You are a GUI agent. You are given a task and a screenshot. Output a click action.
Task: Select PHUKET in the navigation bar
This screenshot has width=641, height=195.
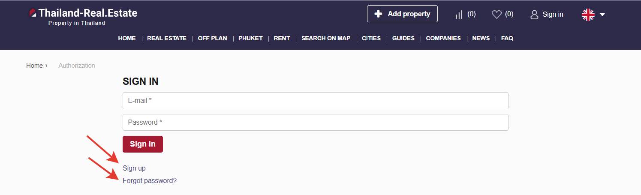tap(250, 38)
